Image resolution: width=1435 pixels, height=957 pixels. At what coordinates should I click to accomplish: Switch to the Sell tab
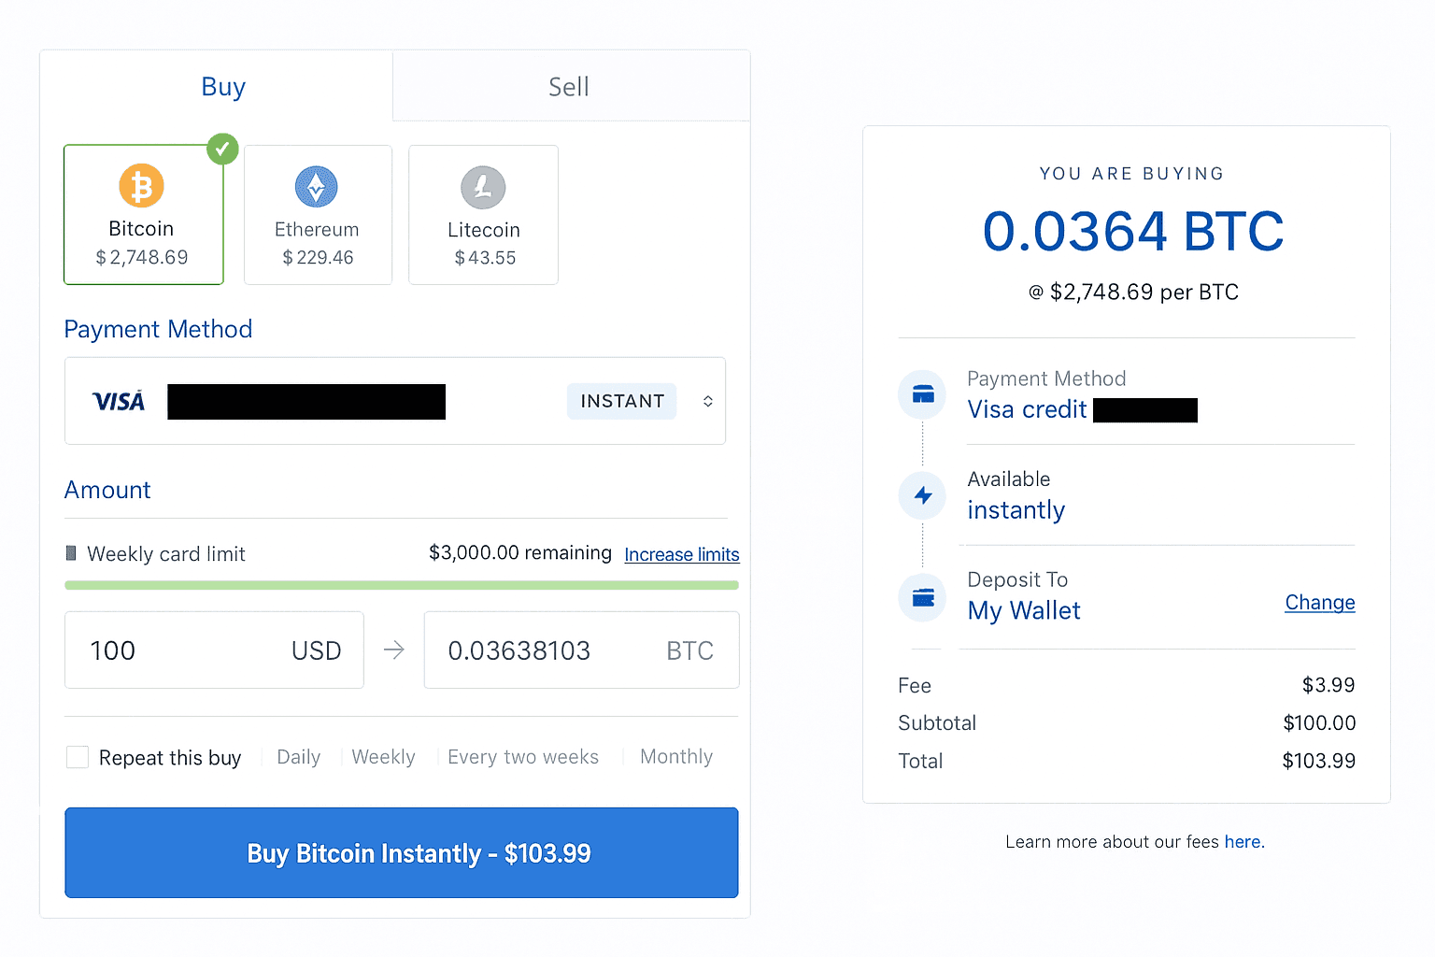pos(569,87)
